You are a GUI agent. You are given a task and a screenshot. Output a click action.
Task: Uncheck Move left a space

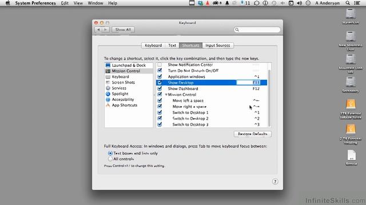coord(160,100)
